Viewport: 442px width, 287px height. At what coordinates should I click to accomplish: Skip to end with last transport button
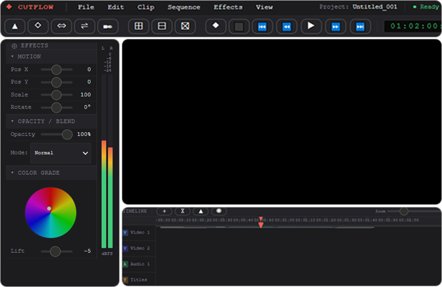pos(359,27)
